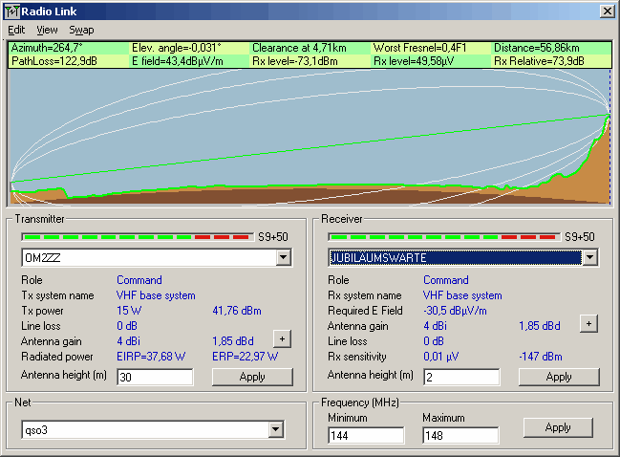This screenshot has height=457, width=620.
Task: Click the receiver antenna gain plus button
Action: pos(588,324)
